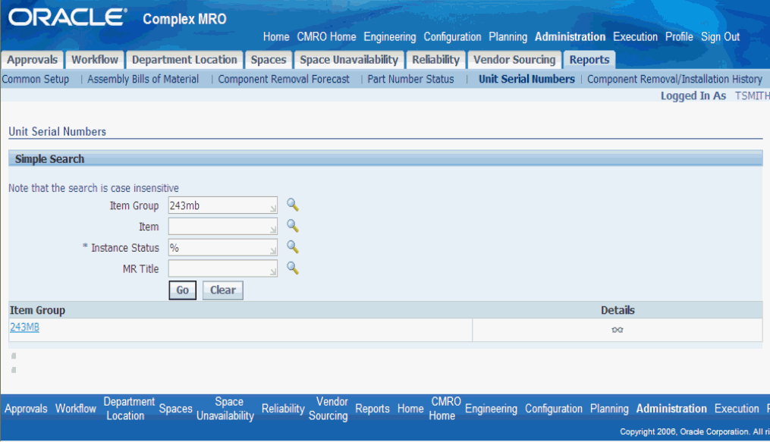770x442 pixels.
Task: Open the Space Unavailability tab
Action: [x=349, y=60]
